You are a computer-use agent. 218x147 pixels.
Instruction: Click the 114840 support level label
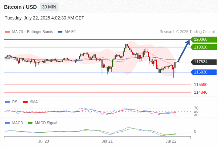pos(201,92)
